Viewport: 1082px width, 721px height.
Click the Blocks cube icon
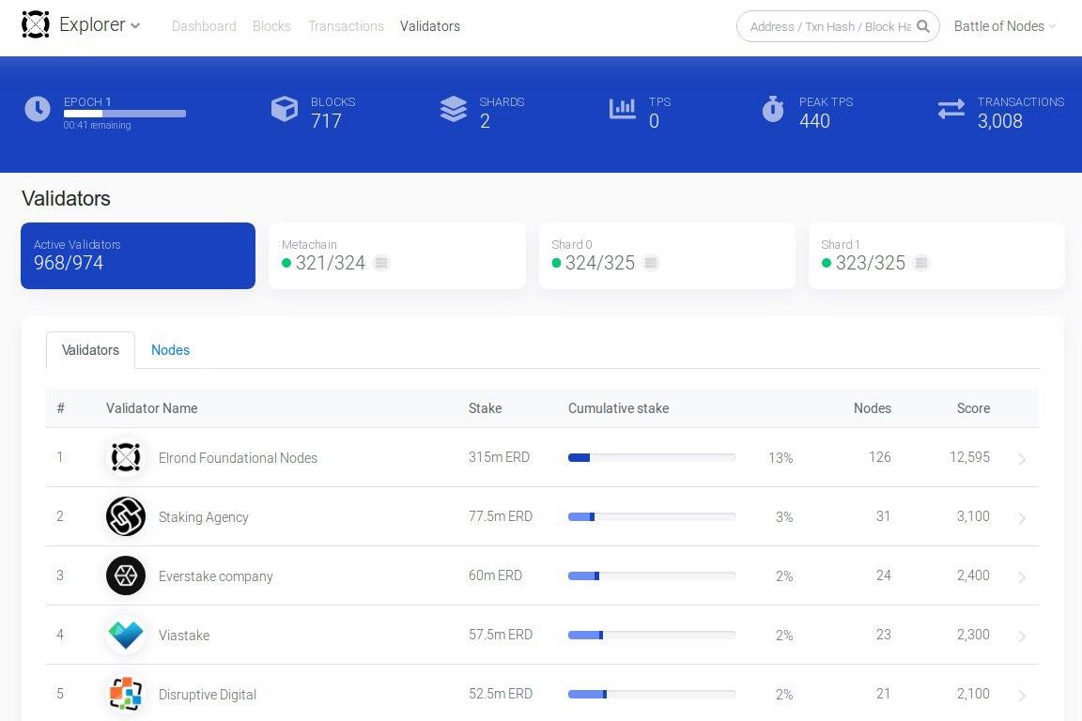point(285,108)
